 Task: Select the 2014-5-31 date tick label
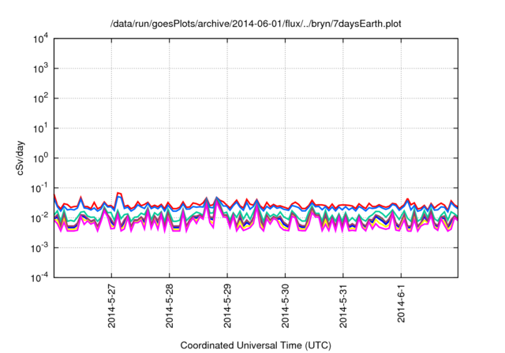343,306
